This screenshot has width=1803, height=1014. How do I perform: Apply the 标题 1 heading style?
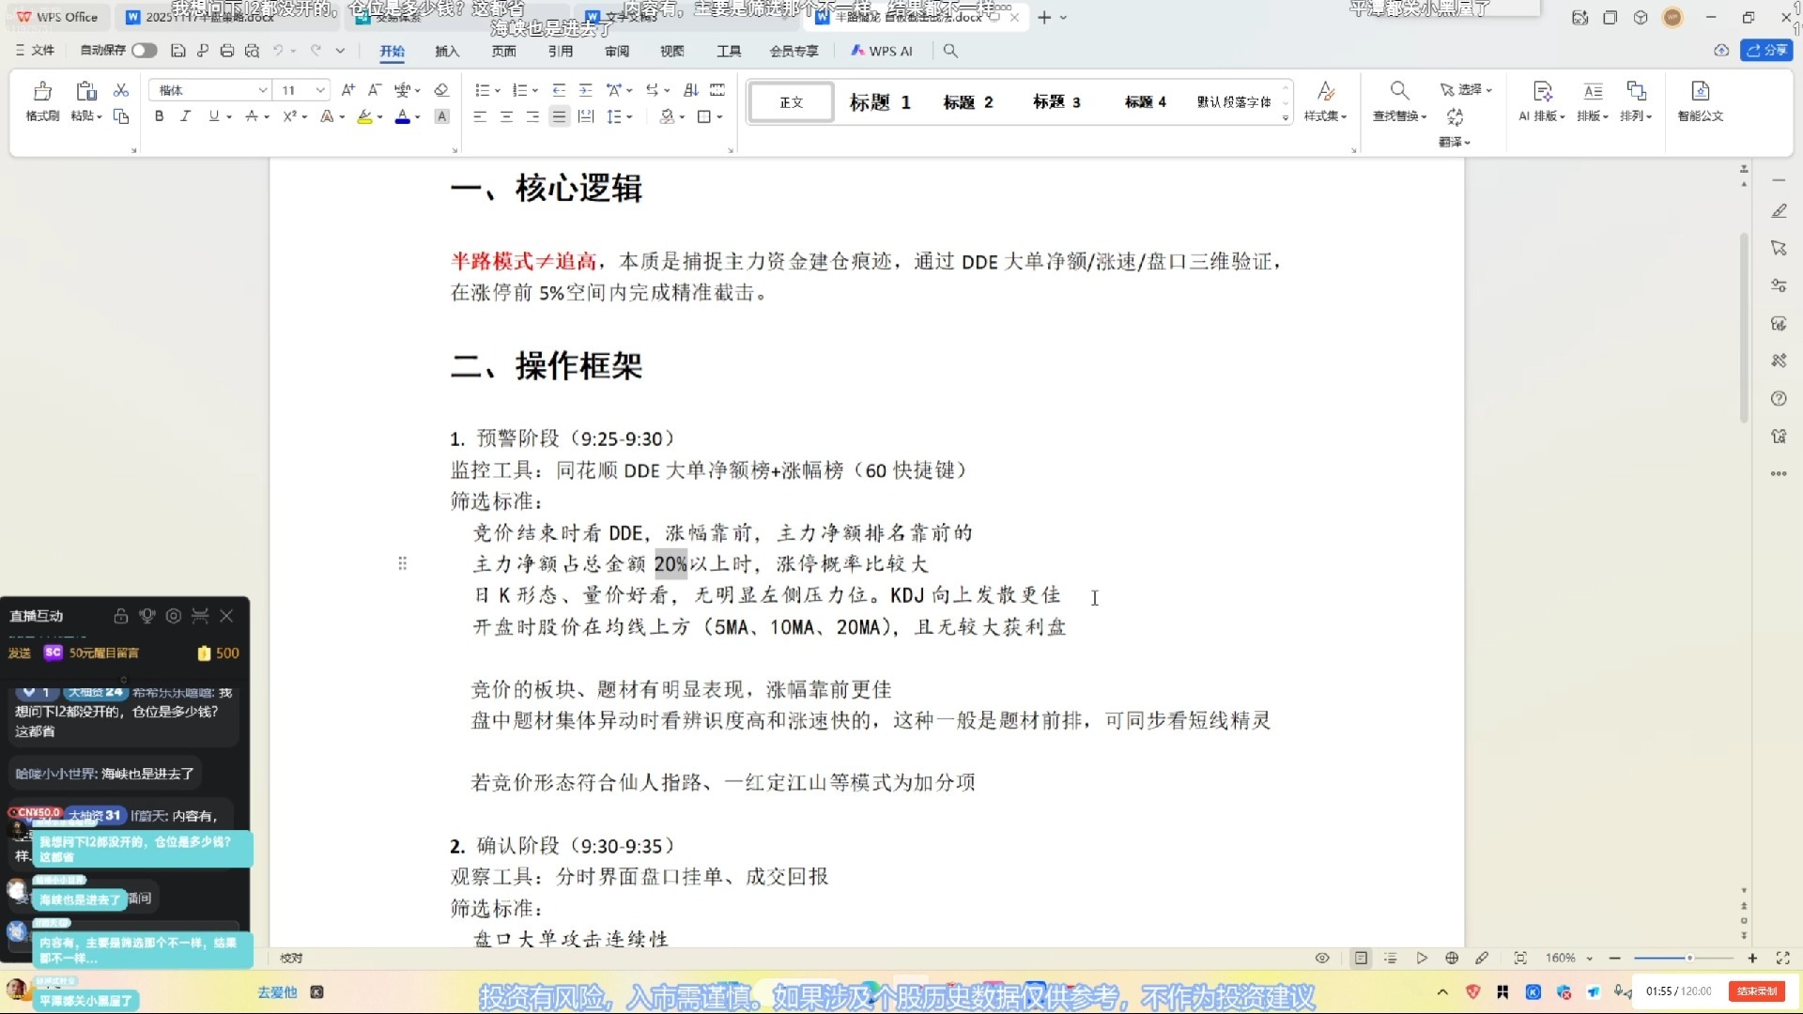880,102
